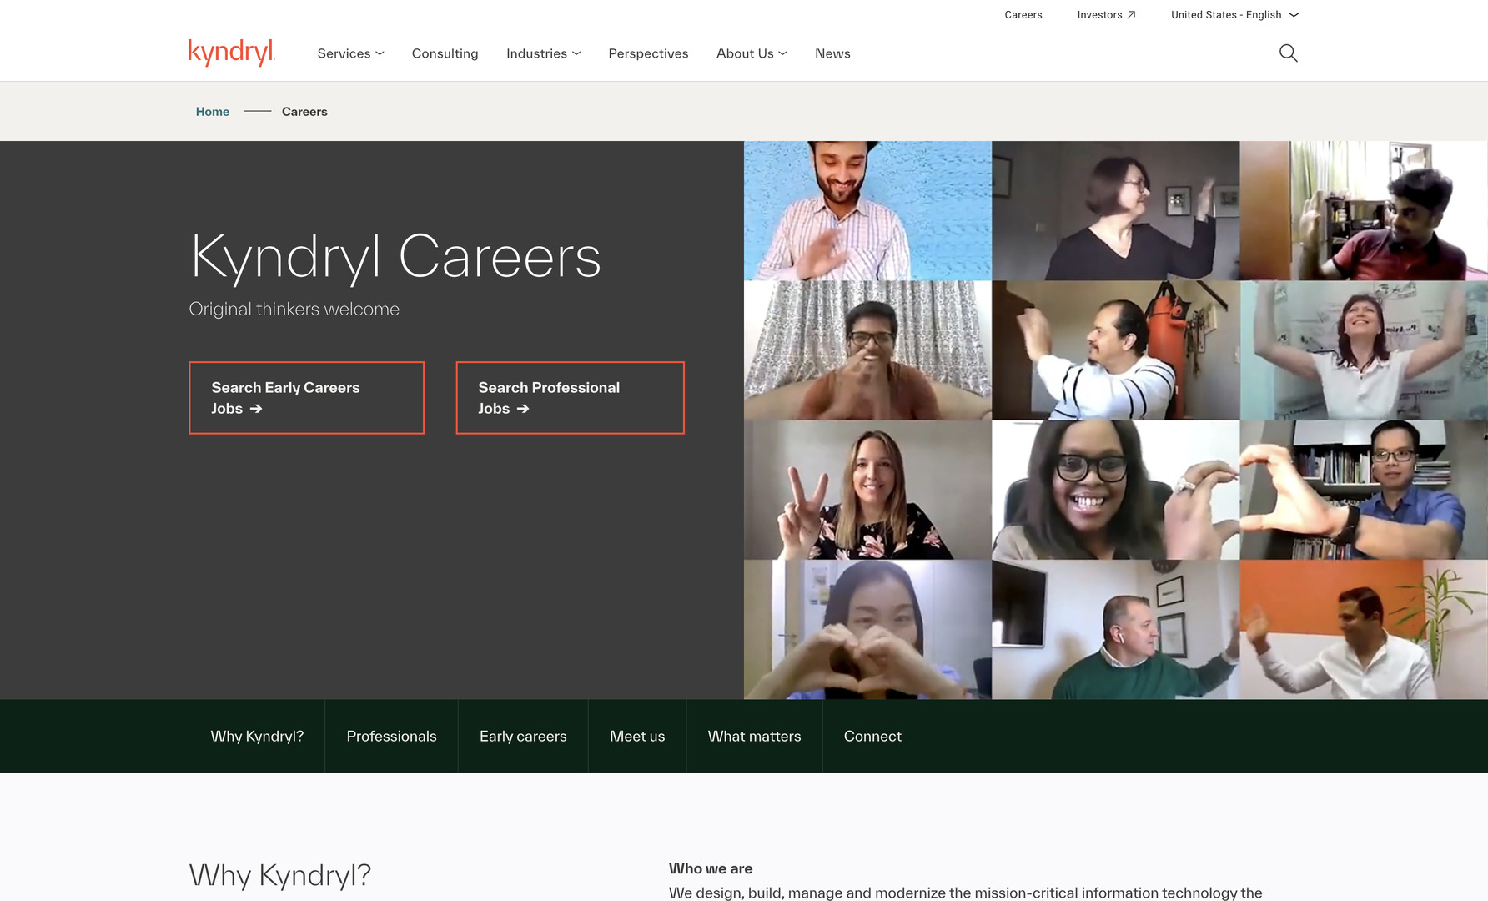Click the video tile with blue textured background
1488x901 pixels.
coord(867,210)
